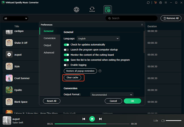Open the converted history icon tab
This screenshot has width=184, height=127.
coord(108,10)
